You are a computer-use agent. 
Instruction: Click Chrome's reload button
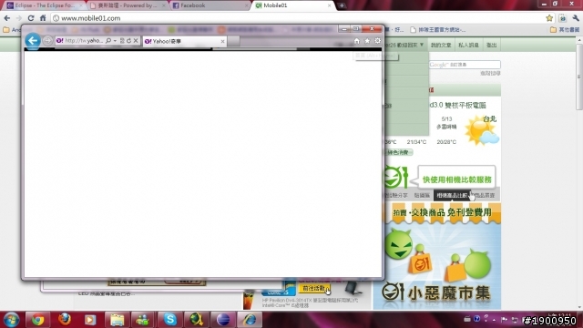31,18
